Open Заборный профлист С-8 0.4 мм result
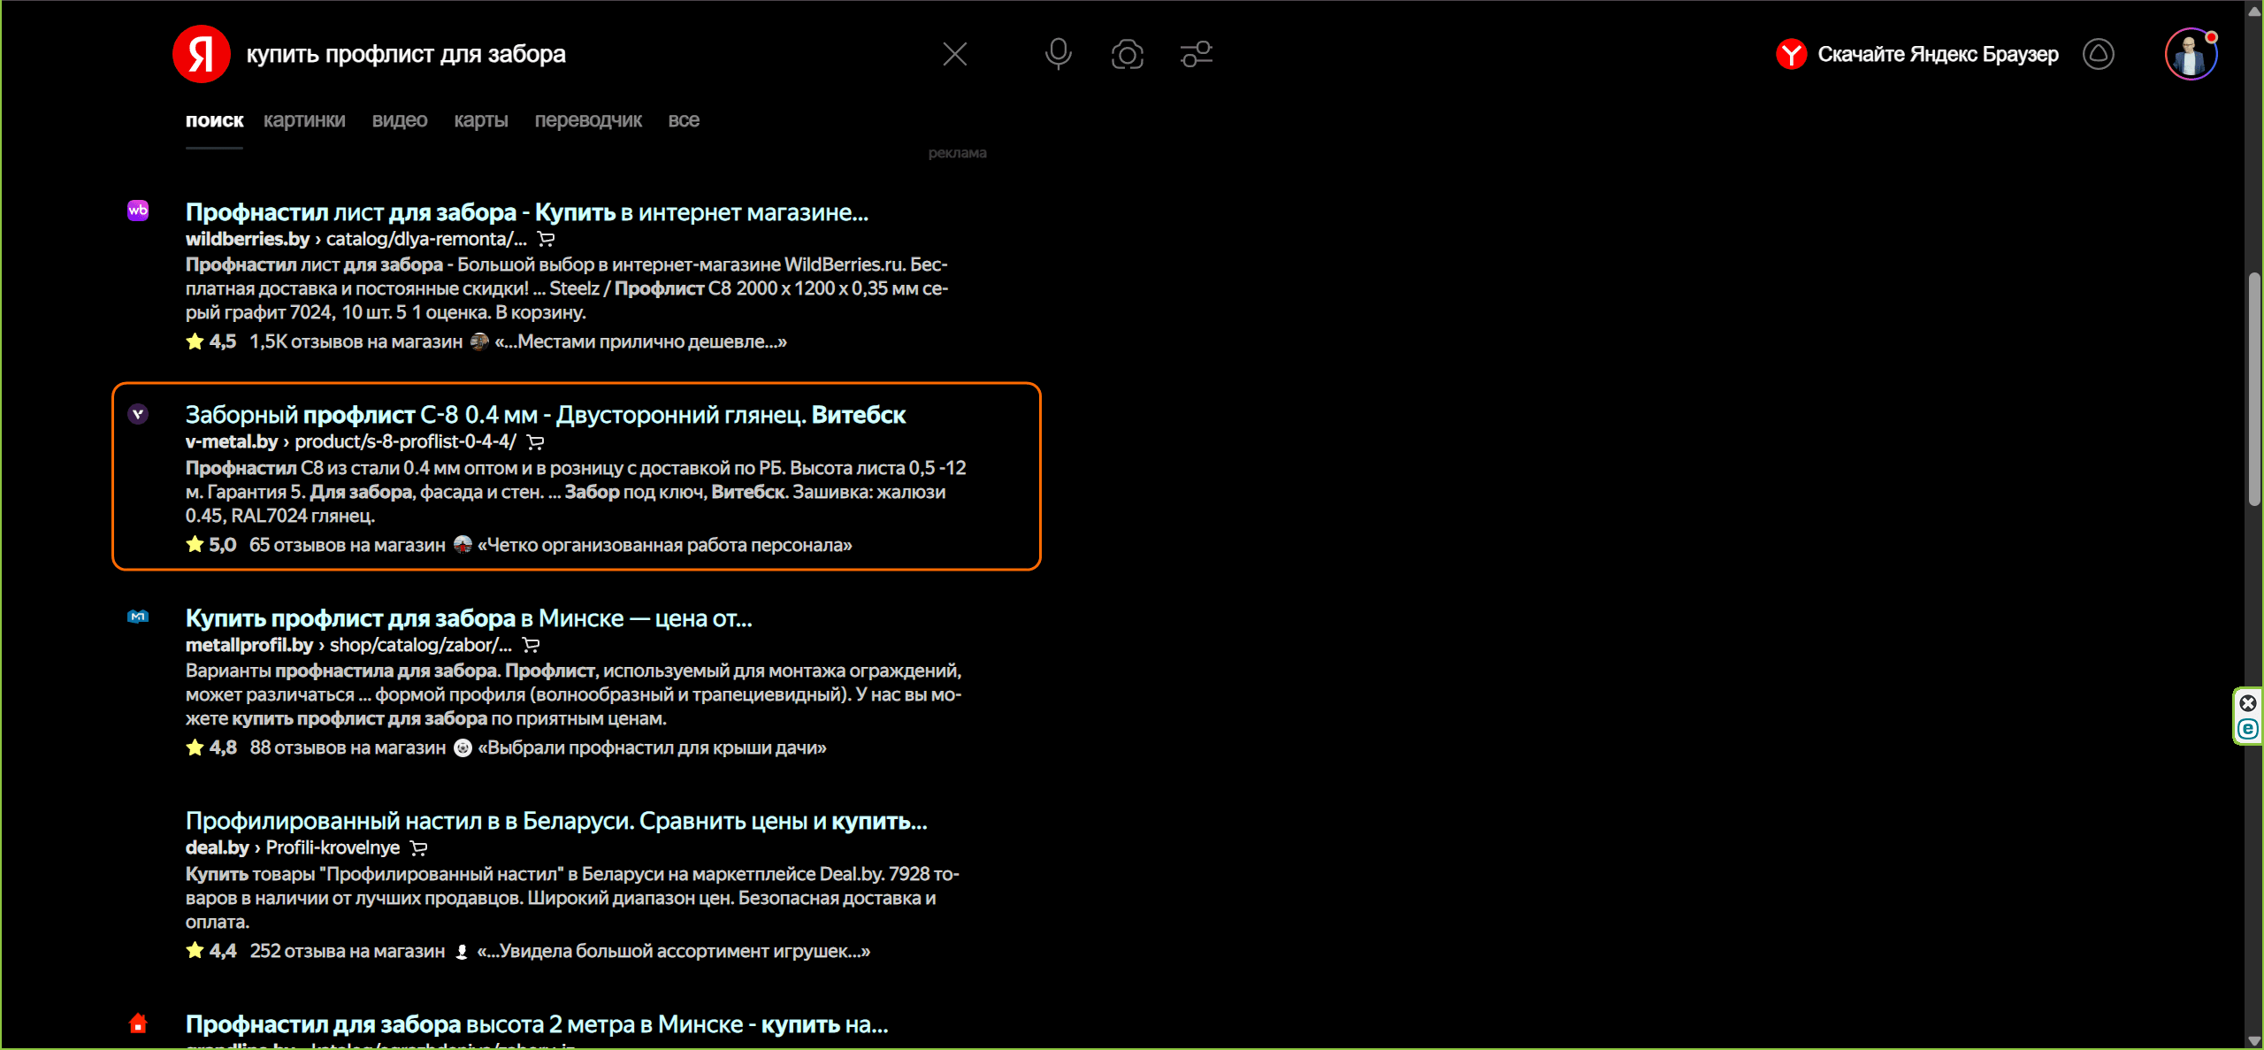The image size is (2264, 1050). [545, 415]
